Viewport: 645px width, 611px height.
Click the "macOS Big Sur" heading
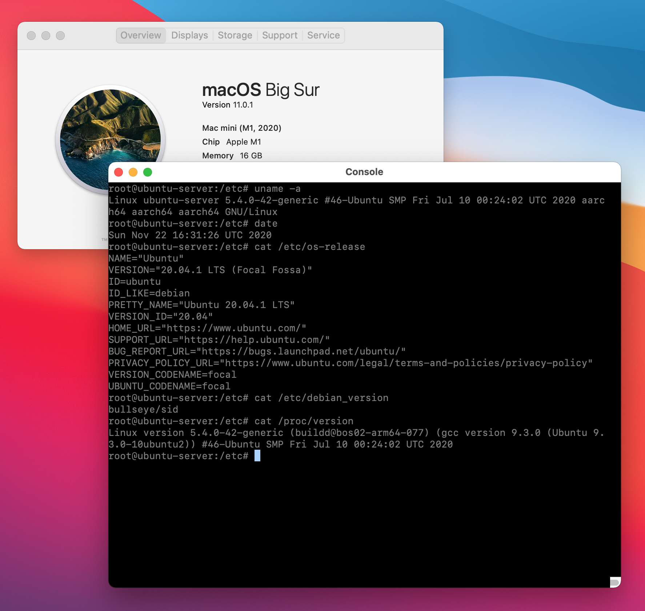[261, 90]
